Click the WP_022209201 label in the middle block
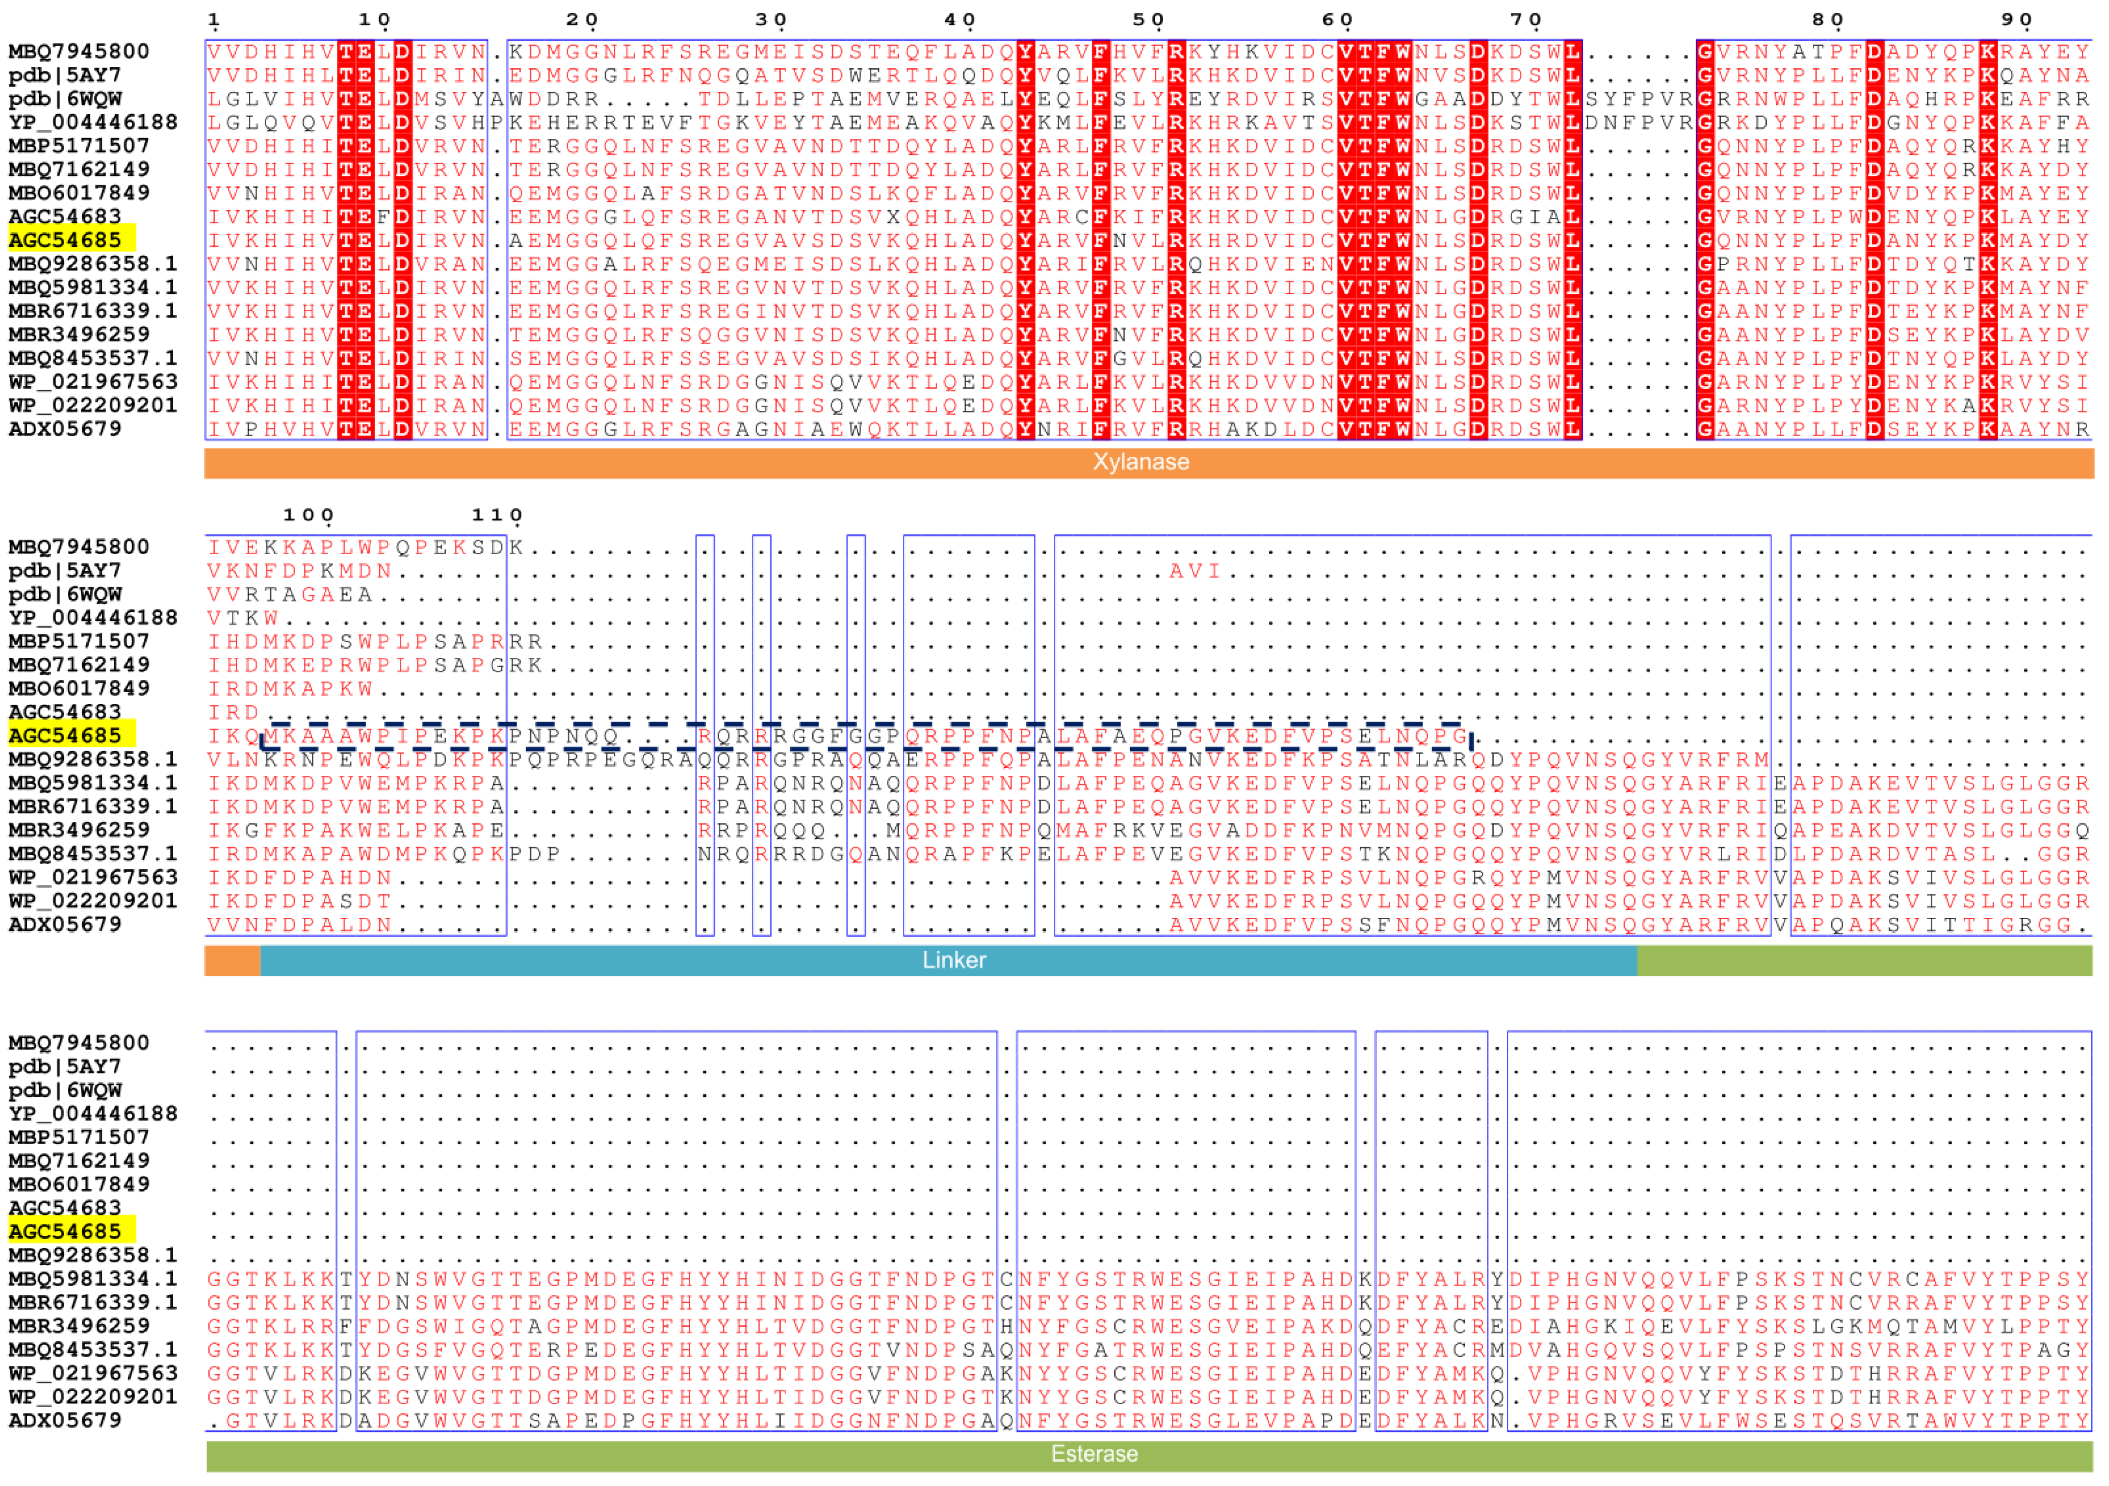Viewport: 2109px width, 1486px height. (92, 901)
